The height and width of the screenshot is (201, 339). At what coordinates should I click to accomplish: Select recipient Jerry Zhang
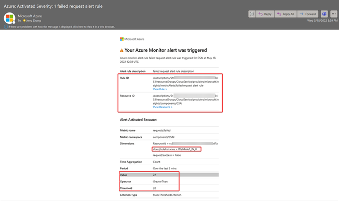tap(33, 21)
